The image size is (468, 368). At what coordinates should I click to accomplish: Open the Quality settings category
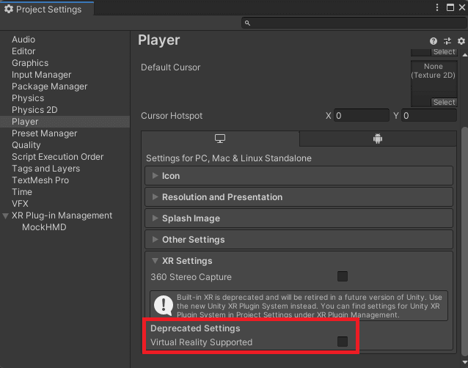coord(26,145)
